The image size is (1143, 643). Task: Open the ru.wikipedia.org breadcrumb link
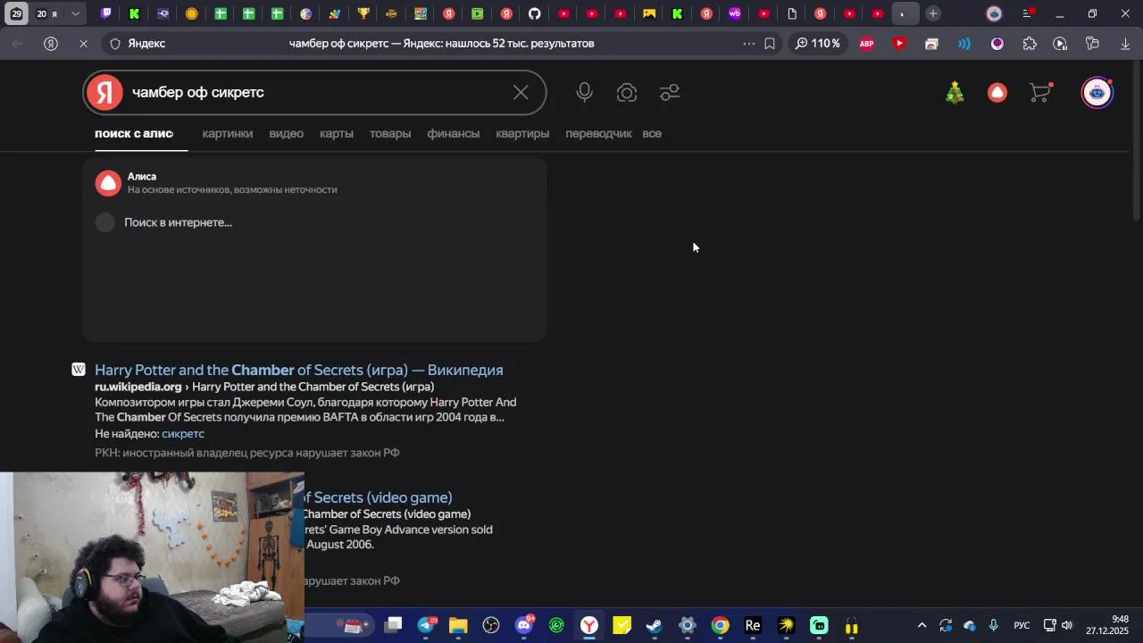coord(138,387)
